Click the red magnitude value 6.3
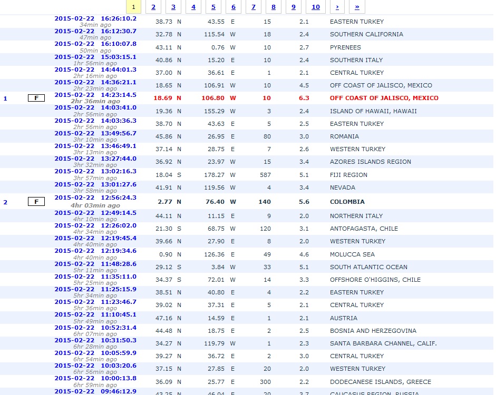Viewport: 496px width, 395px height. point(304,98)
